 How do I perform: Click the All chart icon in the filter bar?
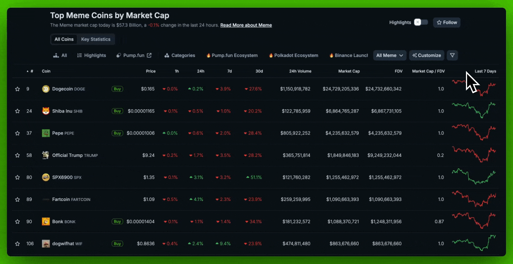point(57,55)
